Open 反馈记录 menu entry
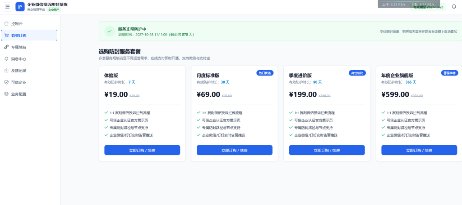Viewport: 462px width, 205px height. [x=29, y=71]
